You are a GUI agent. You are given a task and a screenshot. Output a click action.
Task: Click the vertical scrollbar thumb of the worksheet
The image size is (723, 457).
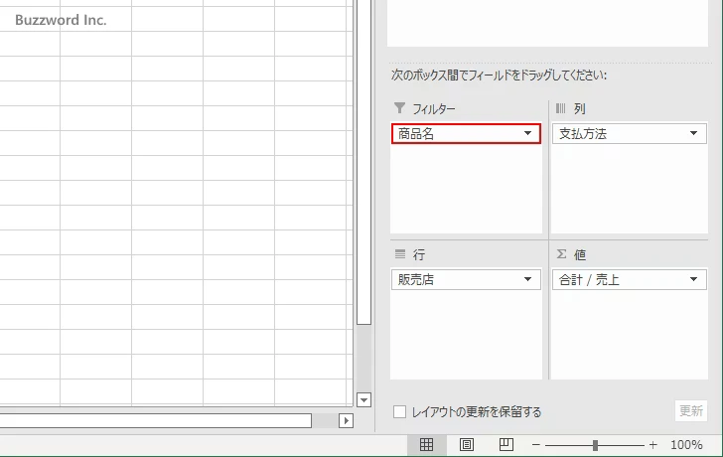[x=363, y=161]
